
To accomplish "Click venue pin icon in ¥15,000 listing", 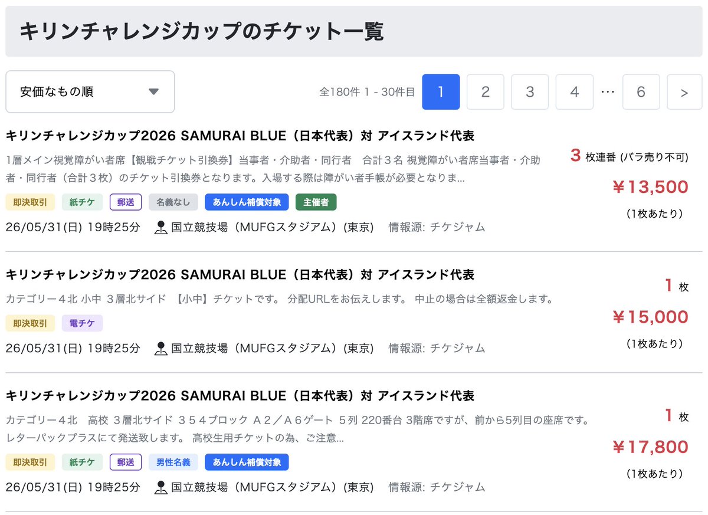I will [161, 348].
